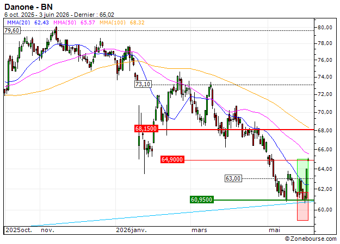Click the 78,00 price axis tick

[x=325, y=43]
